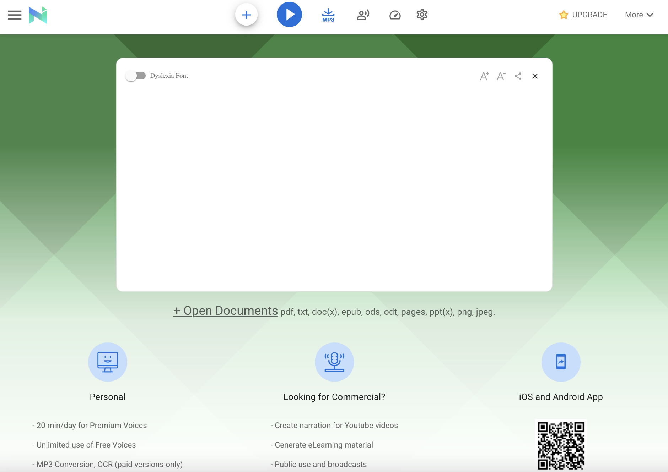668x472 pixels.
Task: Click the UPGRADE star button
Action: pos(583,15)
